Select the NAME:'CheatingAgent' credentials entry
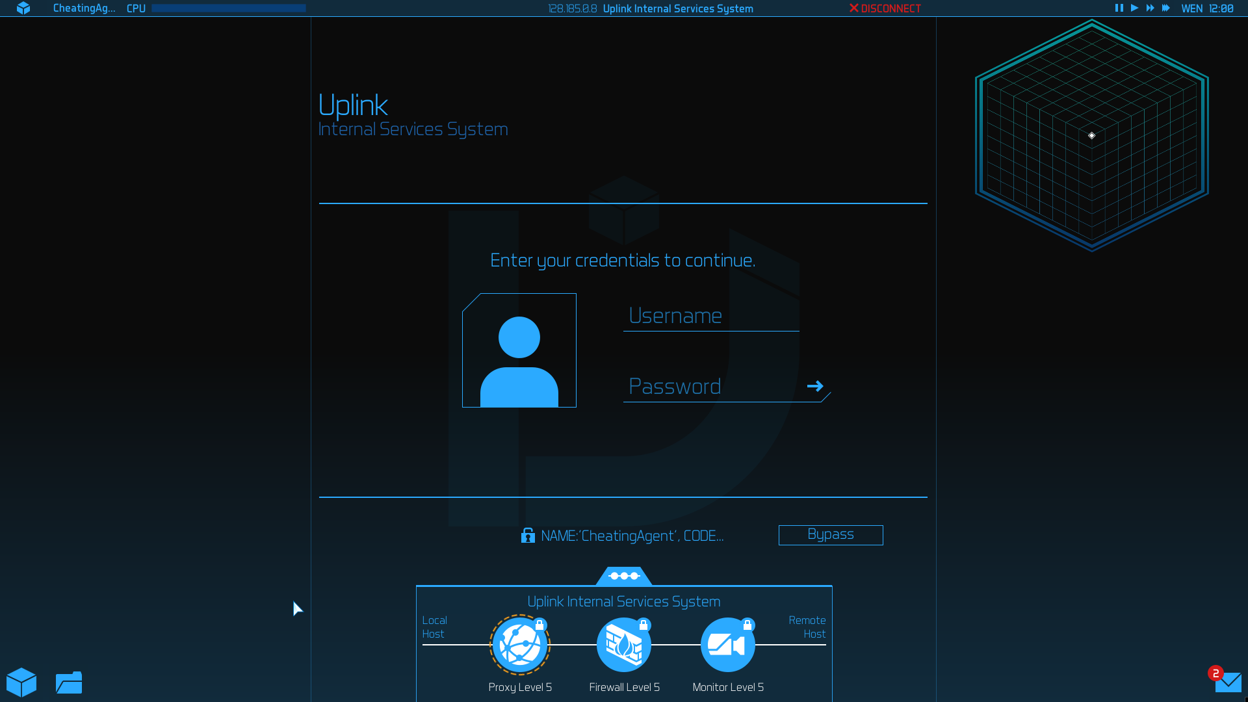 (x=632, y=536)
